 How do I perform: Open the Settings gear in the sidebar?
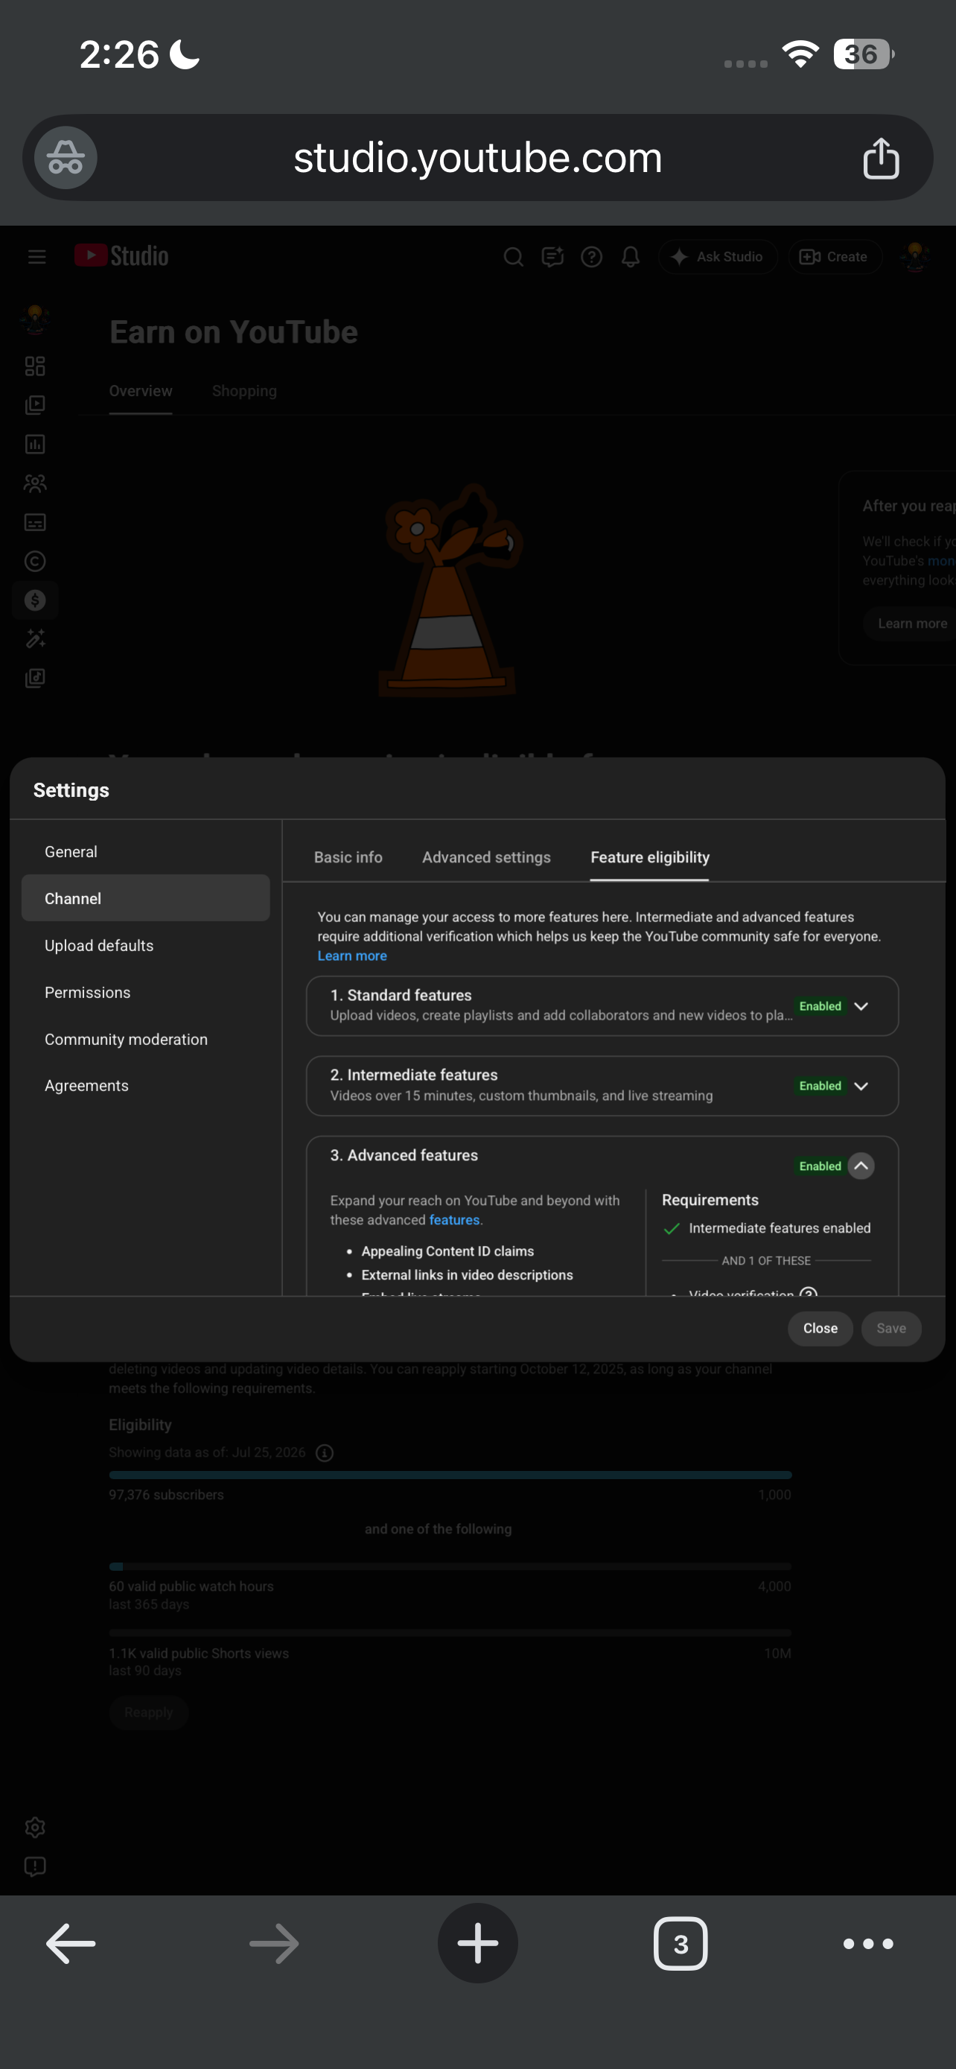[35, 1827]
